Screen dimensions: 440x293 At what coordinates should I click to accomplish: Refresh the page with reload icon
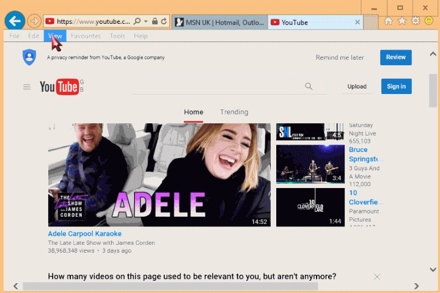[x=164, y=21]
